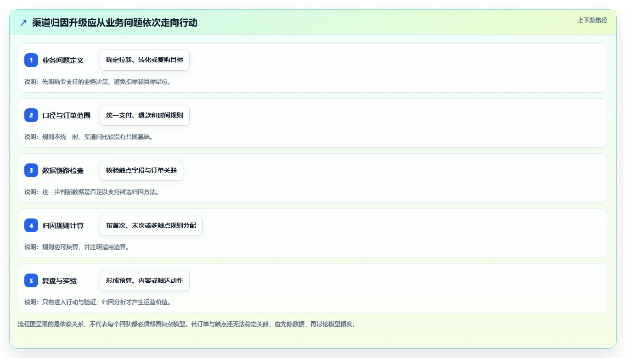Click the note 先明确要支持的业务决策
626x358 pixels.
tap(75, 82)
